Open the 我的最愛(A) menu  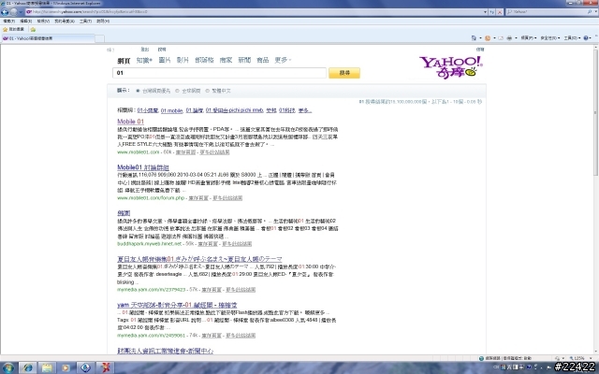[x=65, y=21]
